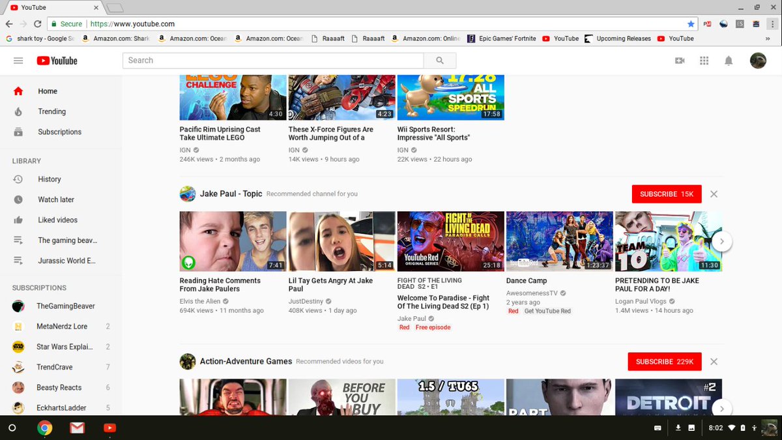Image resolution: width=782 pixels, height=440 pixels.
Task: Open Jake Paul - Topic channel title
Action: 231,194
